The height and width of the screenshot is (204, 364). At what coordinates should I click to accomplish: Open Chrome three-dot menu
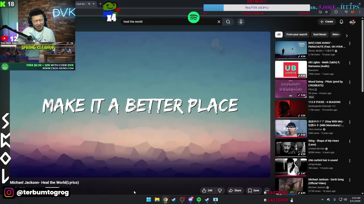pyautogui.click(x=360, y=12)
